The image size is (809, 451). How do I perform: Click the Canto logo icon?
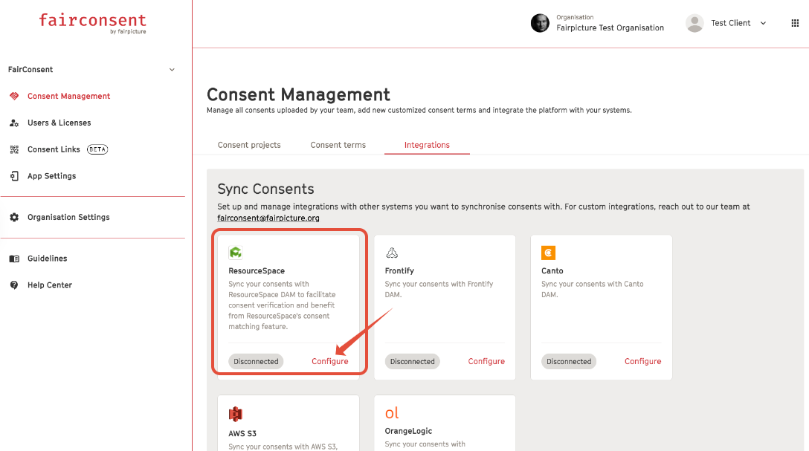pos(549,253)
